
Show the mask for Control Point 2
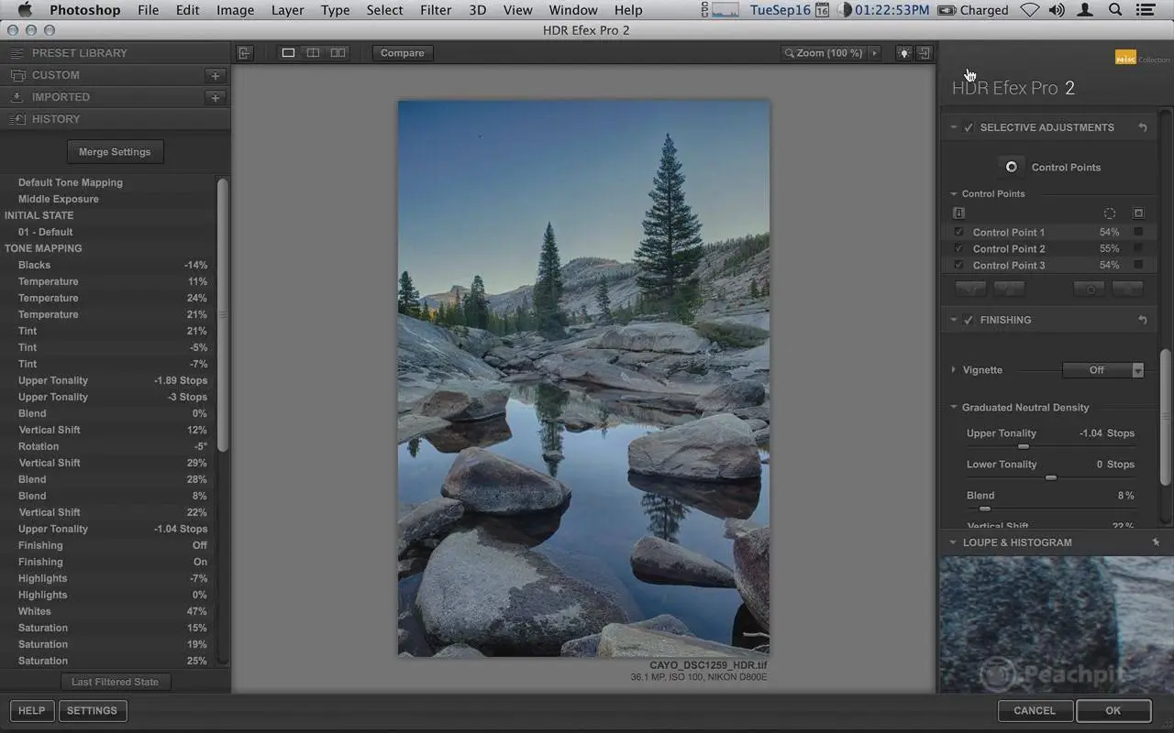click(x=1138, y=248)
